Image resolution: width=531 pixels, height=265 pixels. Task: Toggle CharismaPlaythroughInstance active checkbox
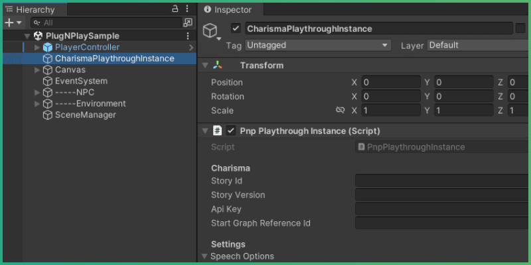236,28
